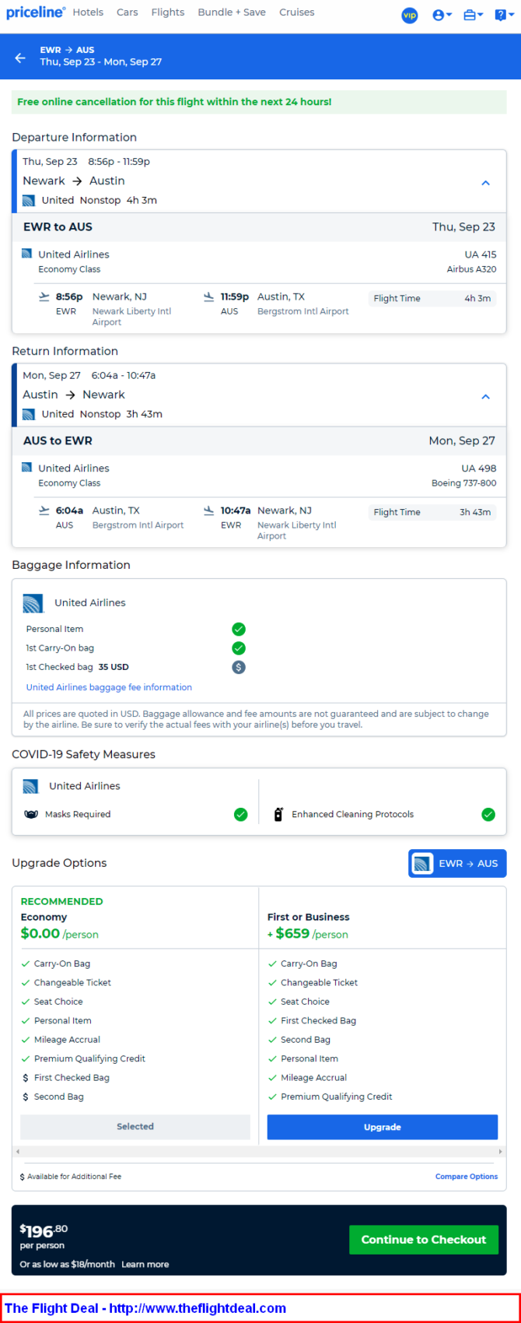Click the 1st Checked bag dollar icon
521x1323 pixels.
click(x=239, y=667)
